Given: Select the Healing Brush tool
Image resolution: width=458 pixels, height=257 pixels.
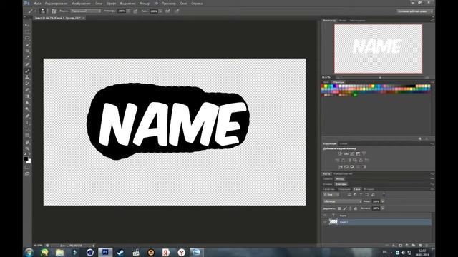Looking at the screenshot, I should pyautogui.click(x=27, y=64).
